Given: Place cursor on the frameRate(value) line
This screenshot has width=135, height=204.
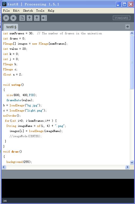Looking at the screenshot, I should point(20,100).
